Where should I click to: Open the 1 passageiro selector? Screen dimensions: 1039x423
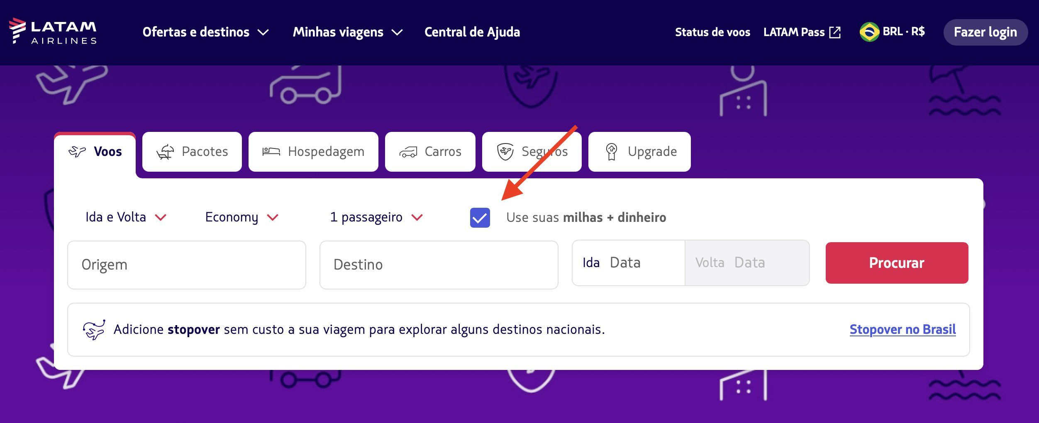tap(376, 217)
